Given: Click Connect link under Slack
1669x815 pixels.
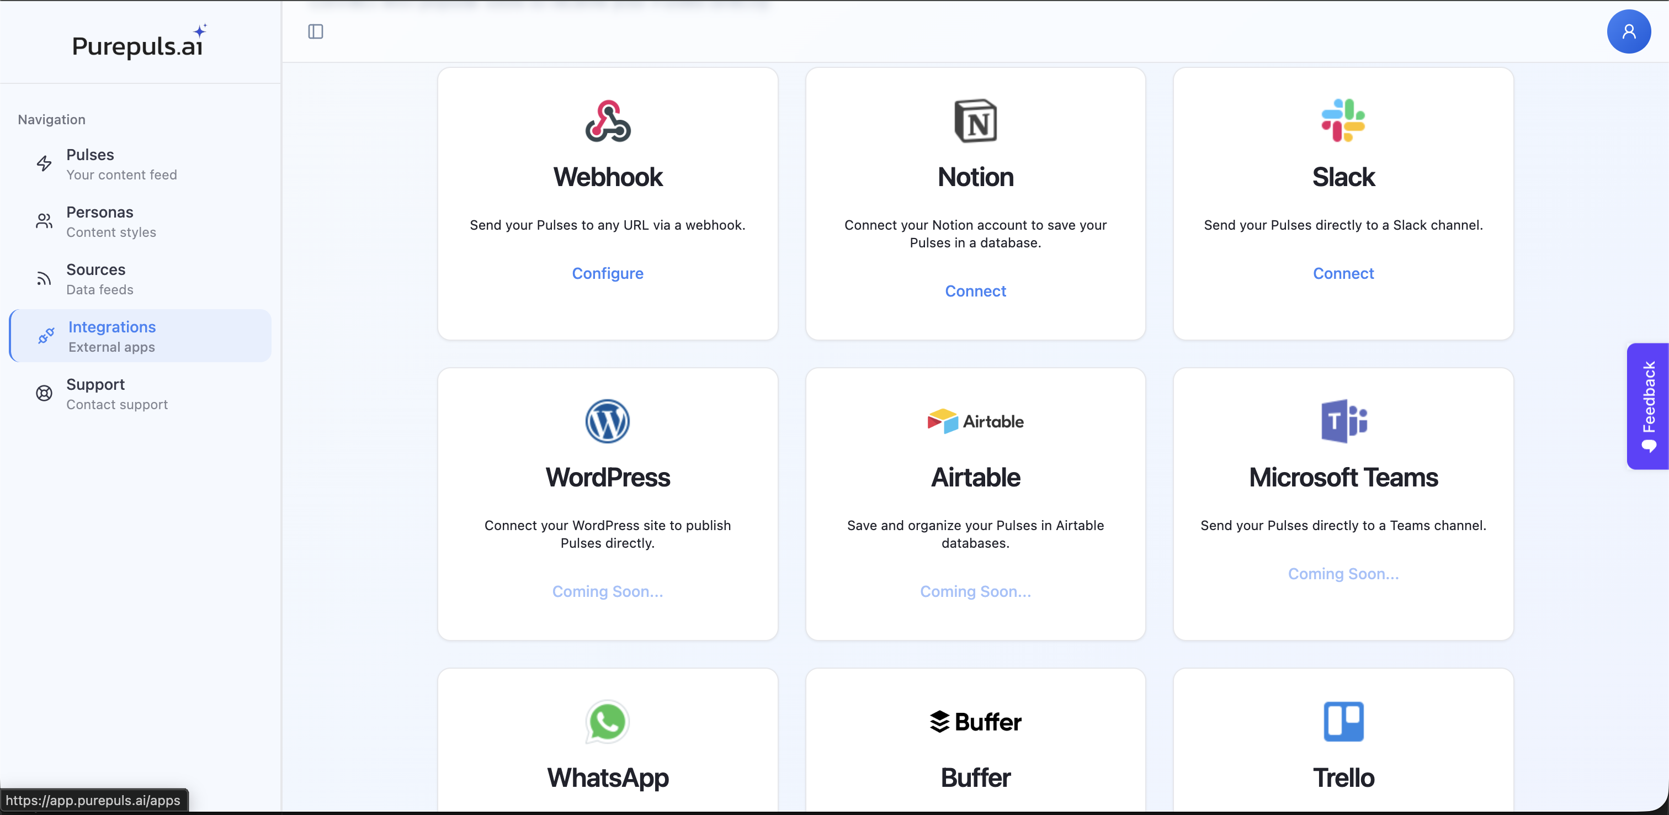Looking at the screenshot, I should coord(1342,273).
